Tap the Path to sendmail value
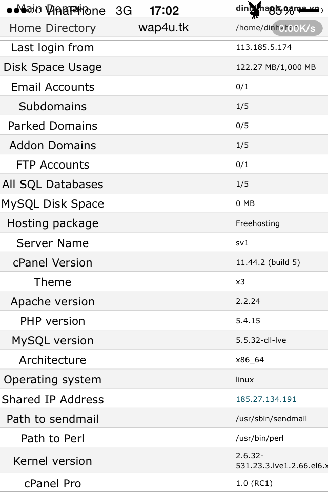328x492 pixels. pos(271,419)
